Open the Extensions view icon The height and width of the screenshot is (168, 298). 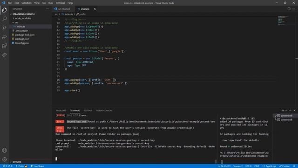click(x=4, y=46)
